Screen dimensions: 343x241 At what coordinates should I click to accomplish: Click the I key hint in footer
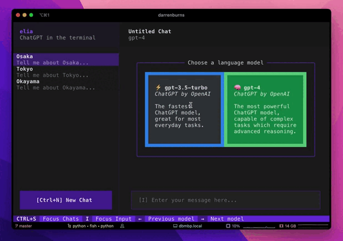click(87, 219)
